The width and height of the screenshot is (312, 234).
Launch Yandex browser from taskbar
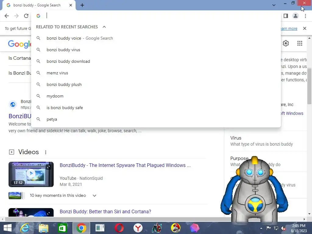(138, 228)
